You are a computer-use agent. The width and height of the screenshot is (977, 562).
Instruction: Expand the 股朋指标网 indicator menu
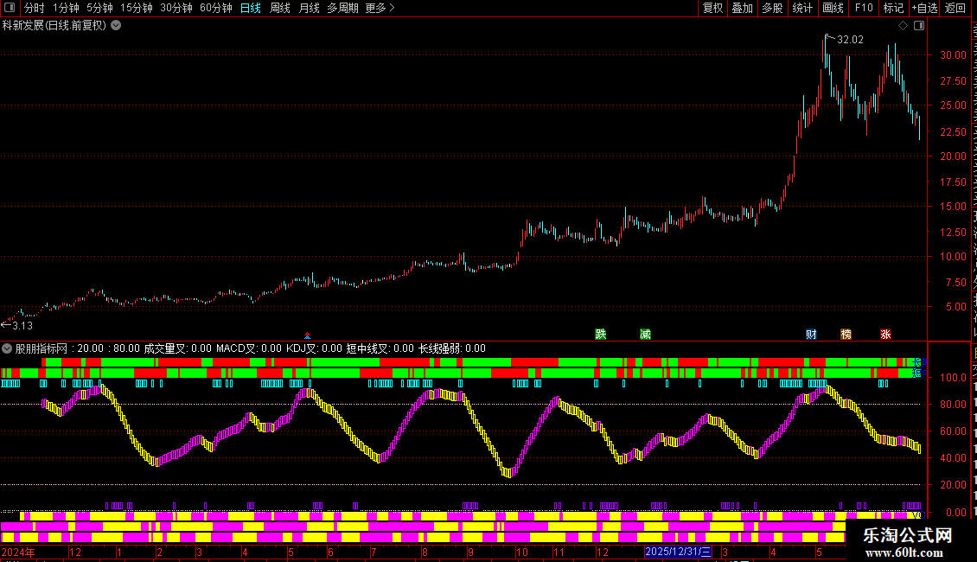(7, 348)
